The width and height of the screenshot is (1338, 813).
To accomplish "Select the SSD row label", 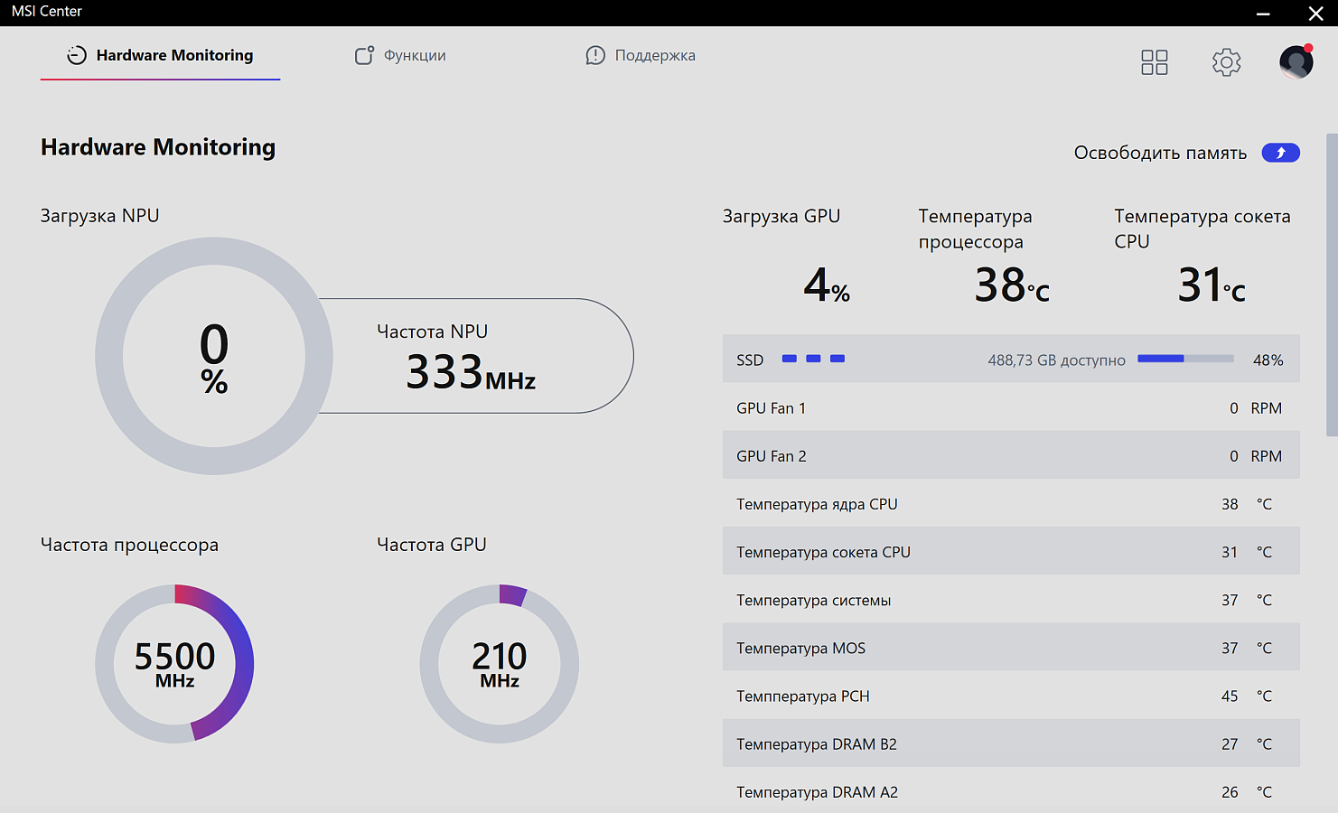I will pos(750,360).
